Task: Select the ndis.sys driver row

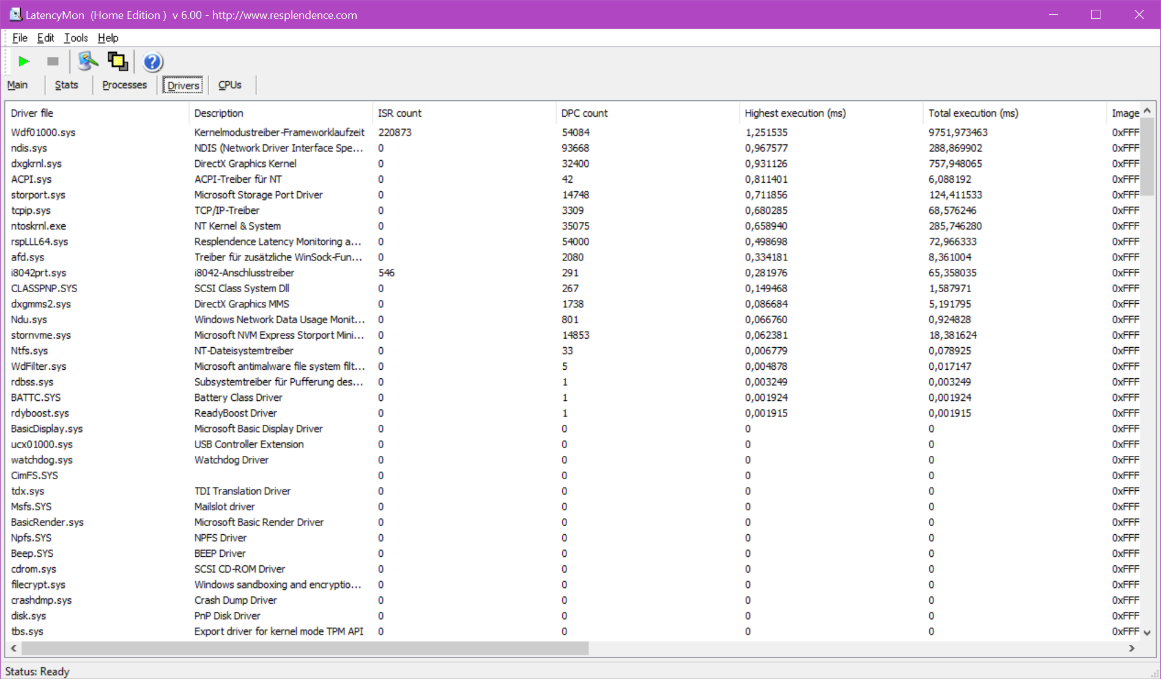Action: click(574, 148)
